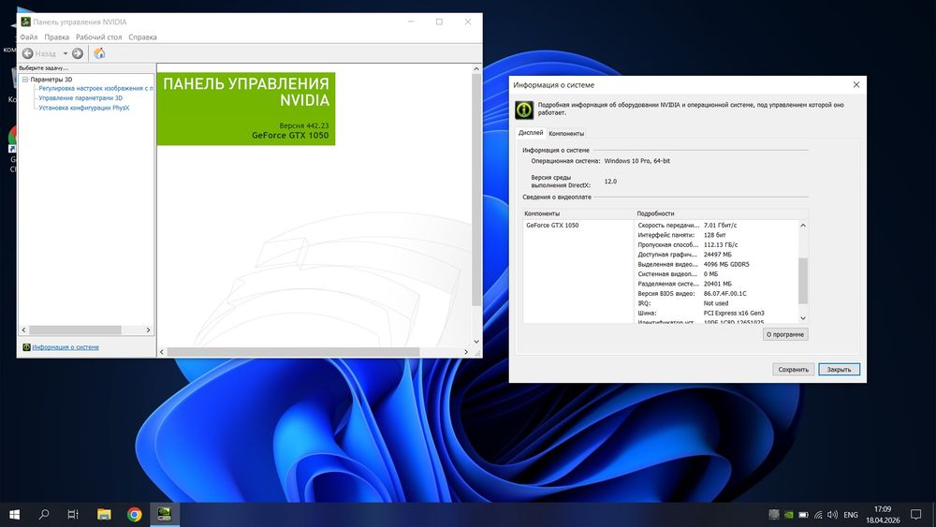Open the Файл menu
936x527 pixels.
pos(28,37)
